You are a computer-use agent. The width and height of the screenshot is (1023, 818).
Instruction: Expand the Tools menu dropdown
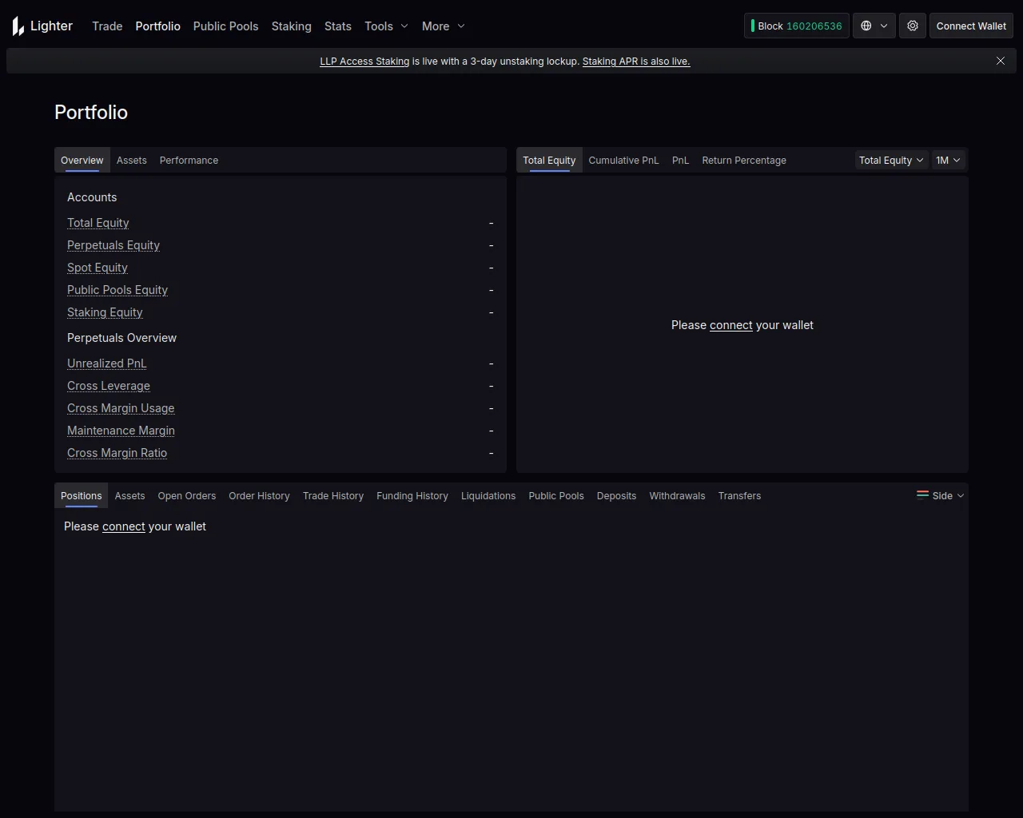click(x=386, y=26)
